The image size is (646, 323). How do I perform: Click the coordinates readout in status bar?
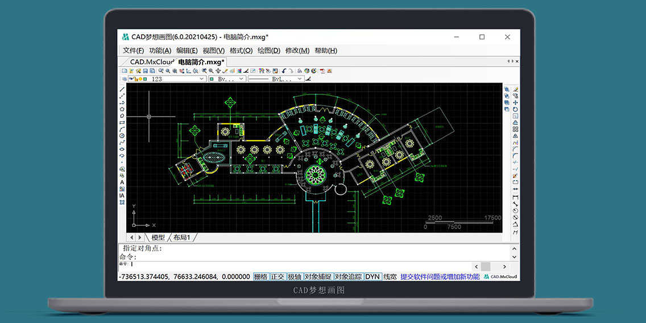coord(184,277)
